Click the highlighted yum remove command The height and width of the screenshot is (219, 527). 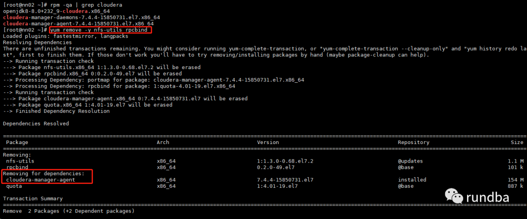click(101, 30)
